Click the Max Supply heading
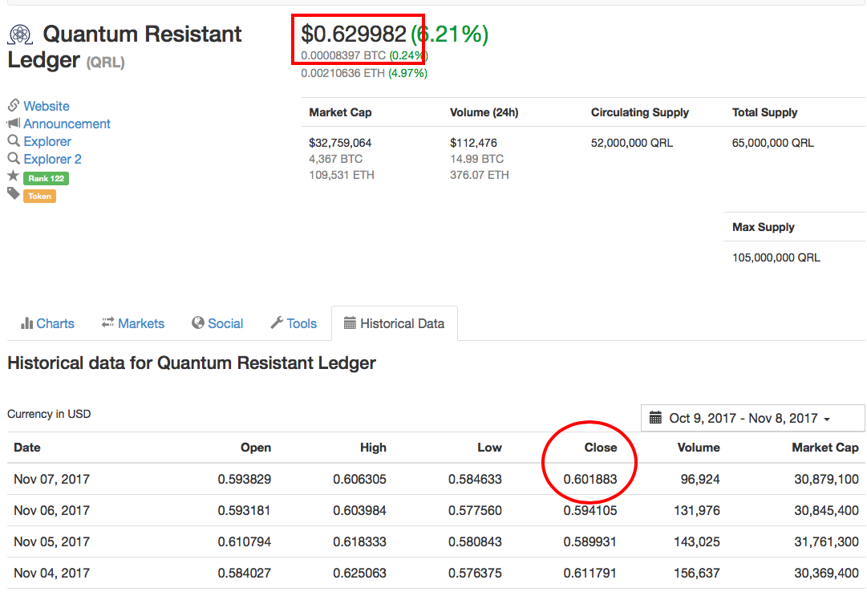Viewport: 867px width, 592px height. (763, 227)
